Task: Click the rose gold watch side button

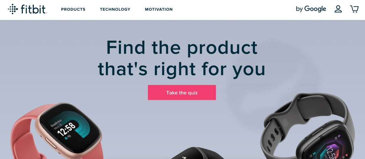Action: click(x=51, y=143)
